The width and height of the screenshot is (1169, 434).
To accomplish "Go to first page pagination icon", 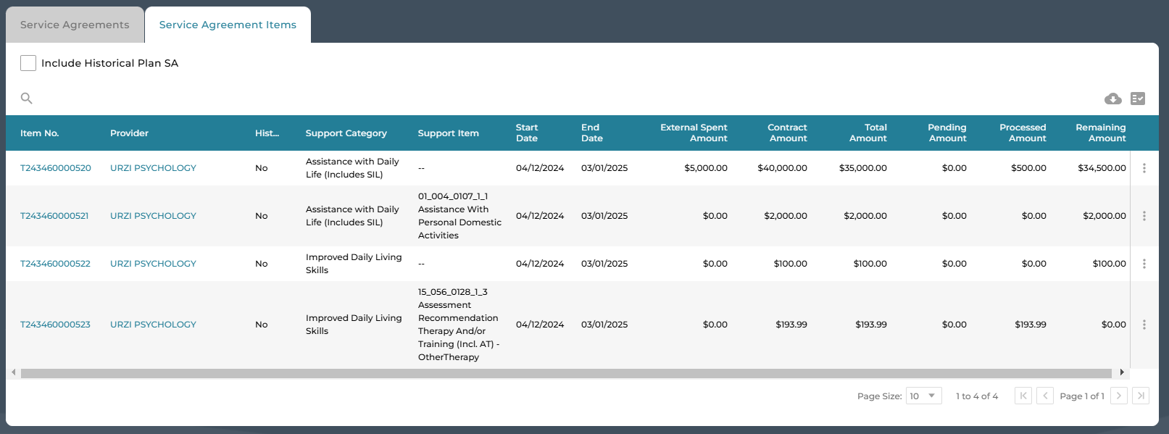I will coord(1023,396).
